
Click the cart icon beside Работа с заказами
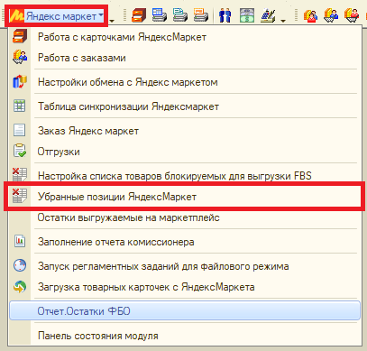20,57
